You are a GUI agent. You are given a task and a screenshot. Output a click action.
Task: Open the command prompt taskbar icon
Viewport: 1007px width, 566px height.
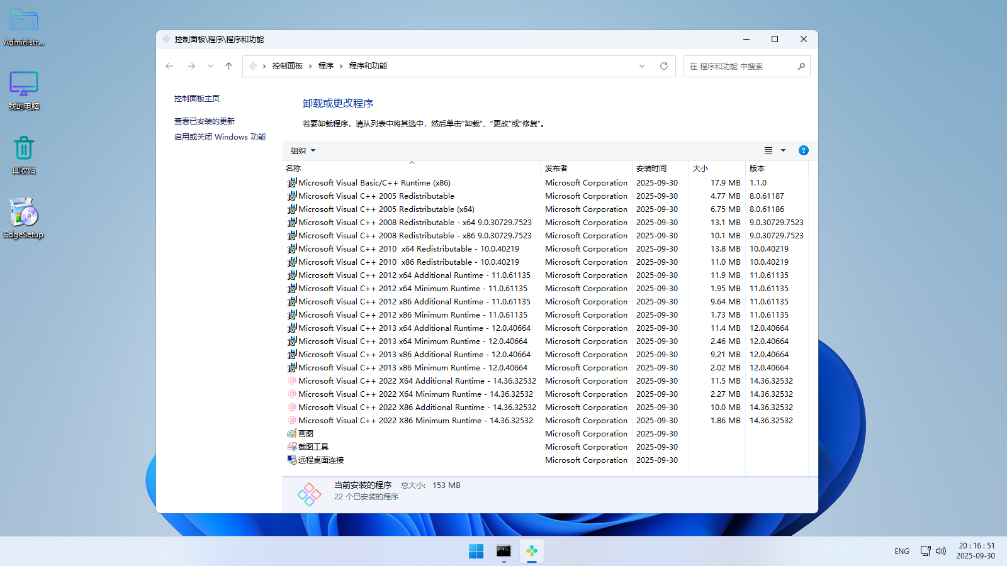pyautogui.click(x=503, y=551)
